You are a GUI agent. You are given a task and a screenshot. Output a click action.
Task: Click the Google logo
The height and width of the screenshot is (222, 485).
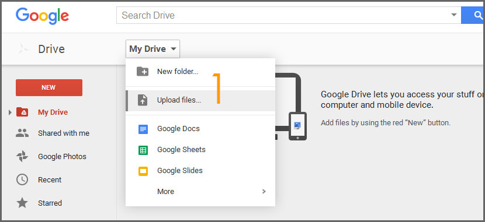tap(43, 16)
